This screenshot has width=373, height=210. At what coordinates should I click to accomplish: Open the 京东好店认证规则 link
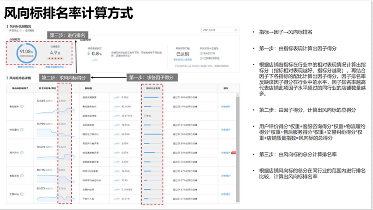click(x=182, y=59)
